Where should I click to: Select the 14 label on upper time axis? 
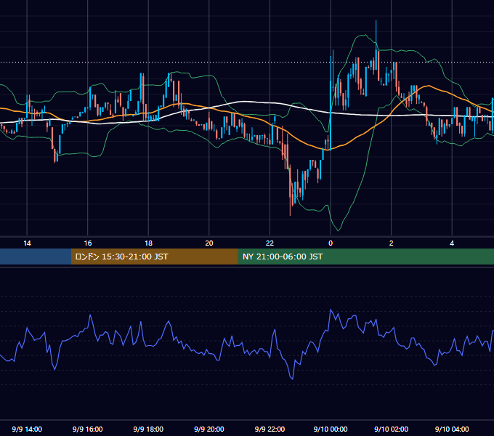(x=27, y=243)
